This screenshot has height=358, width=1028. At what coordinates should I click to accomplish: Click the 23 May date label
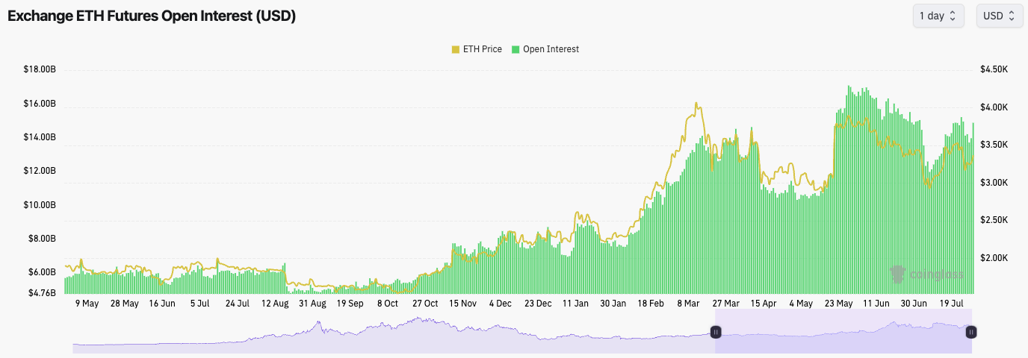tap(838, 304)
